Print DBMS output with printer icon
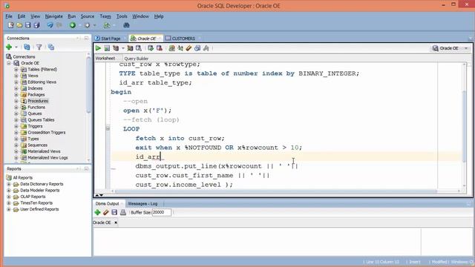Screen dimensions: 475x267 click(x=123, y=212)
